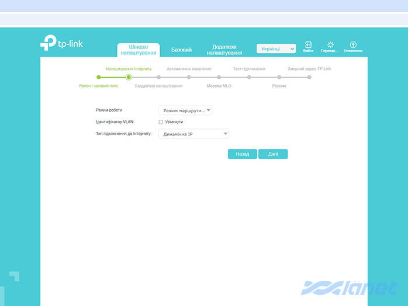Open the Українська language selector
408x306 pixels.
click(276, 49)
